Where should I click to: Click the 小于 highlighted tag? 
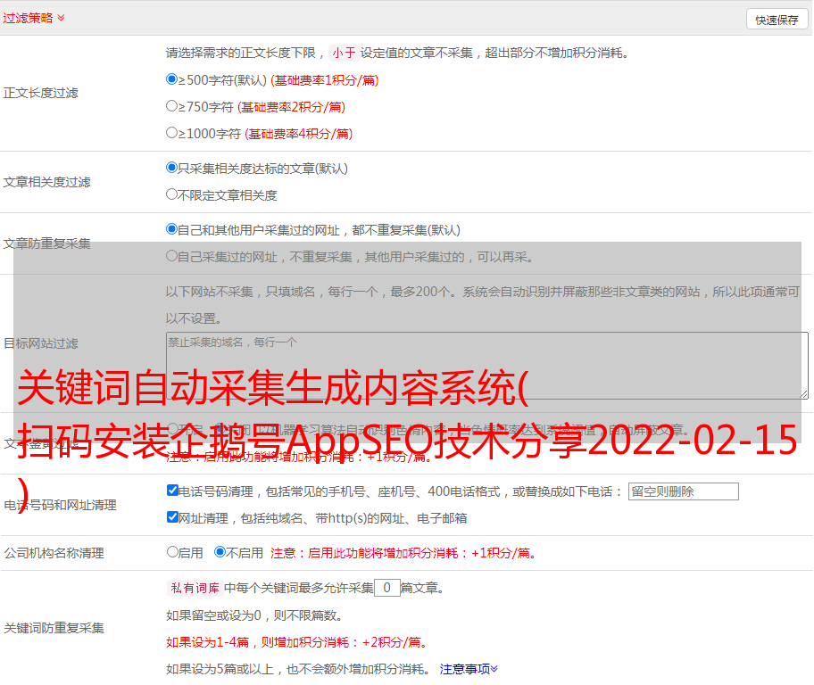pos(344,53)
